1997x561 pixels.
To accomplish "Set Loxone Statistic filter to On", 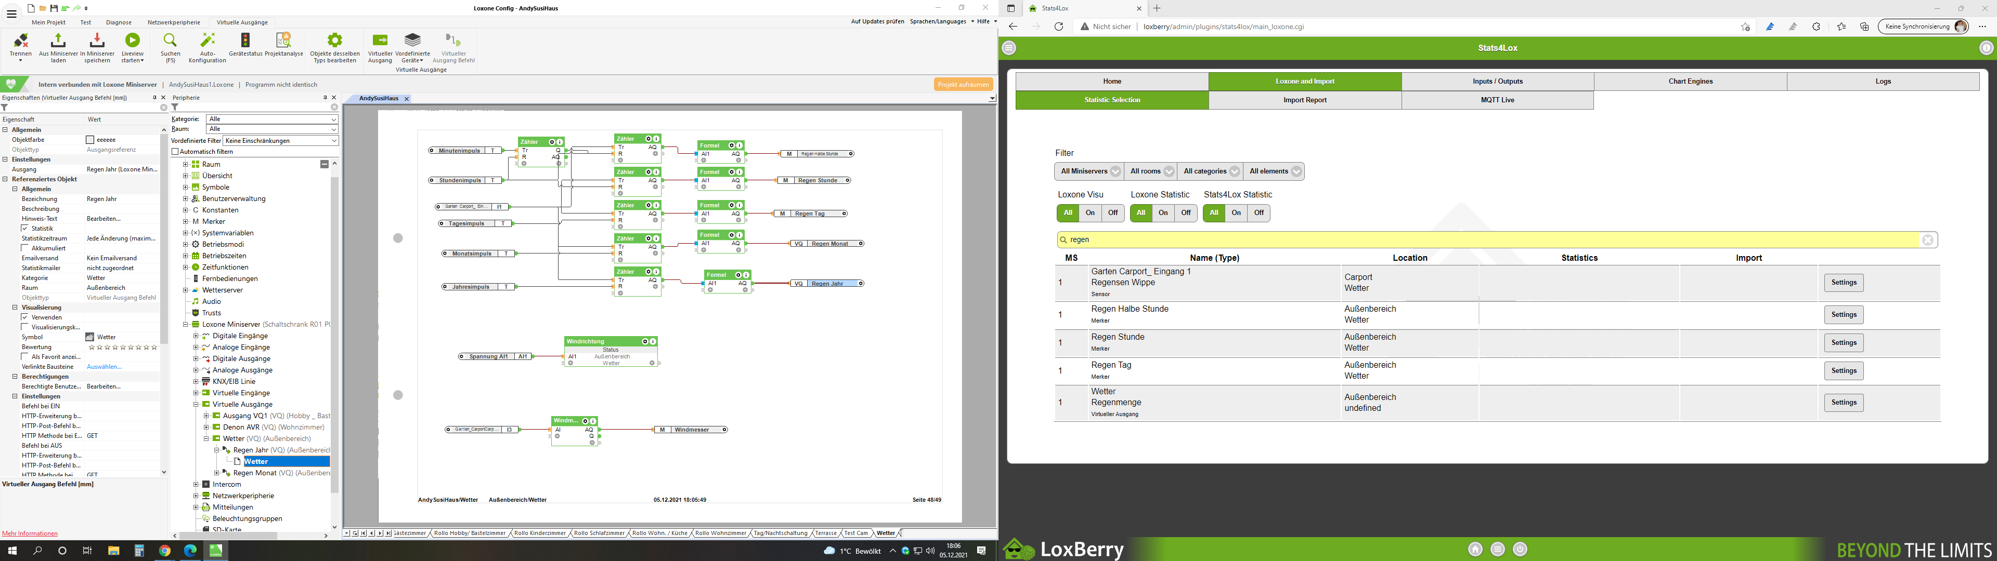I will (1164, 213).
